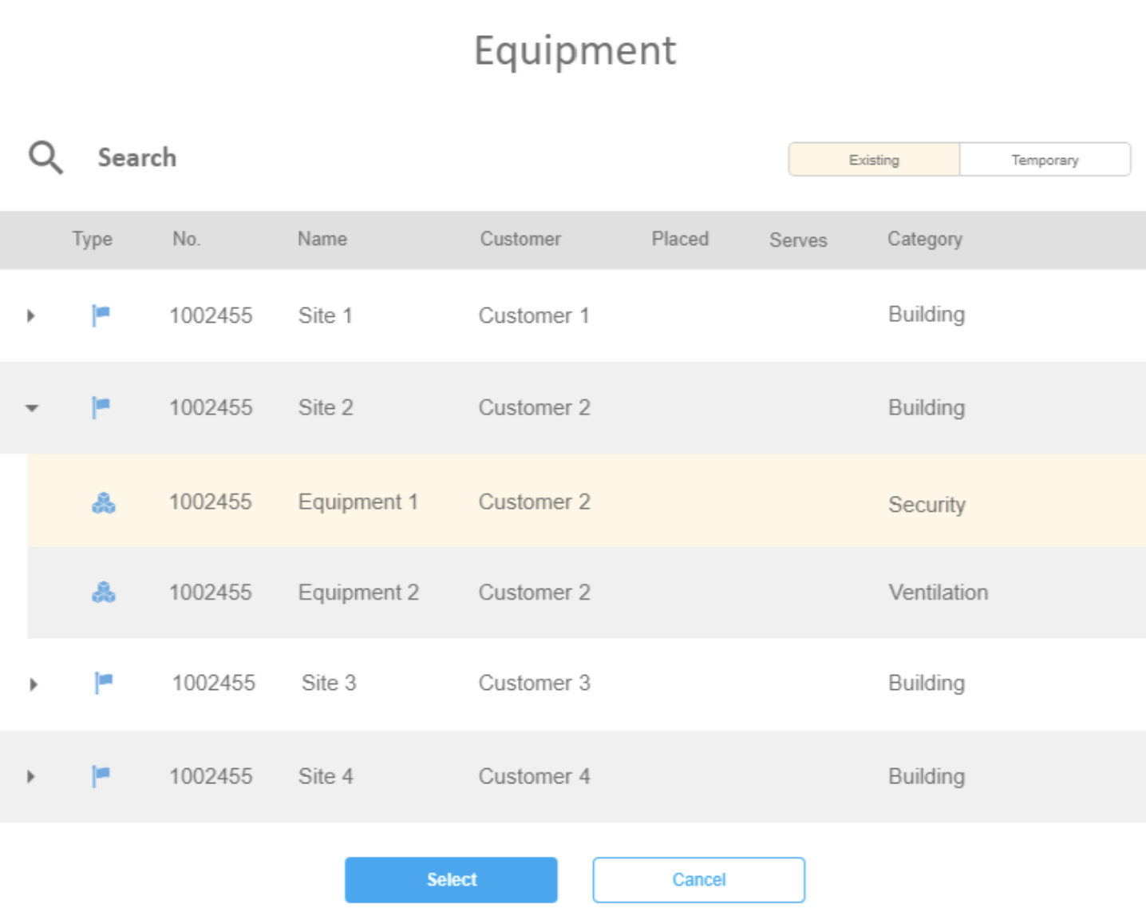1146x912 pixels.
Task: Click the flag icon in Site 3 row
Action: 104,683
